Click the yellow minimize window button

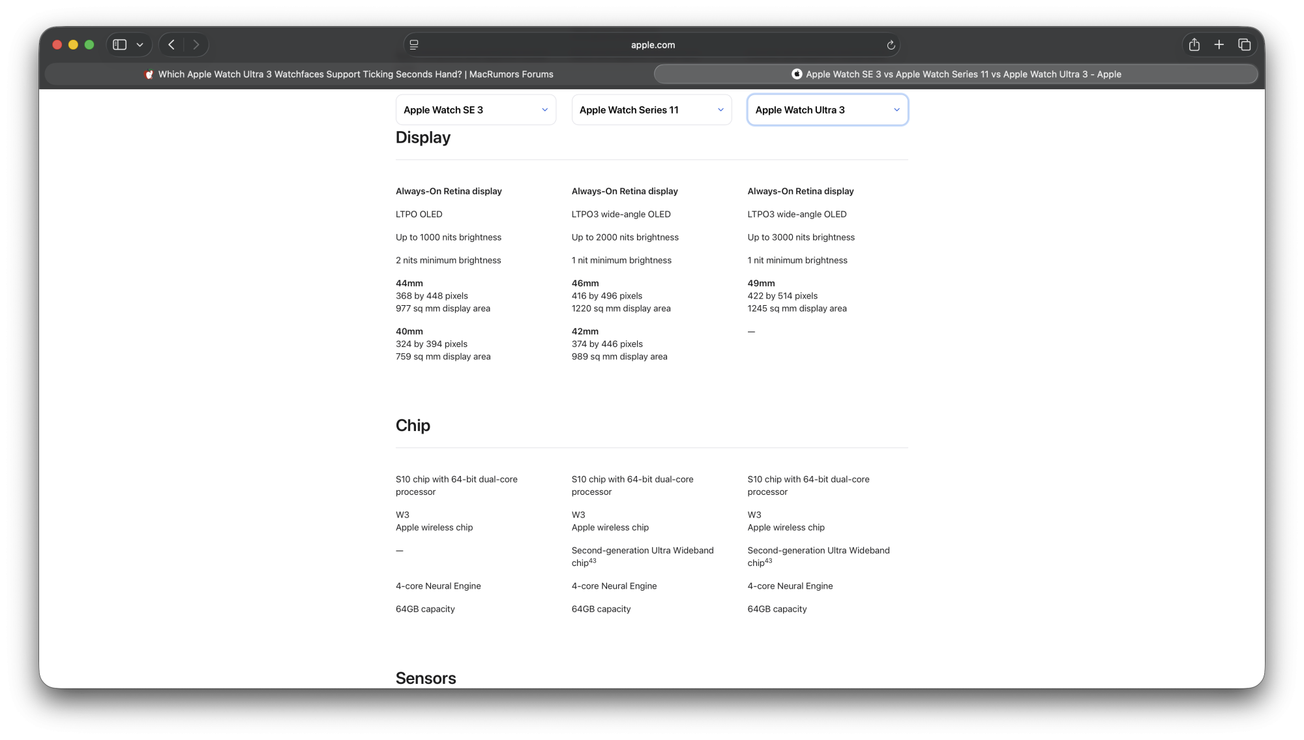(73, 44)
